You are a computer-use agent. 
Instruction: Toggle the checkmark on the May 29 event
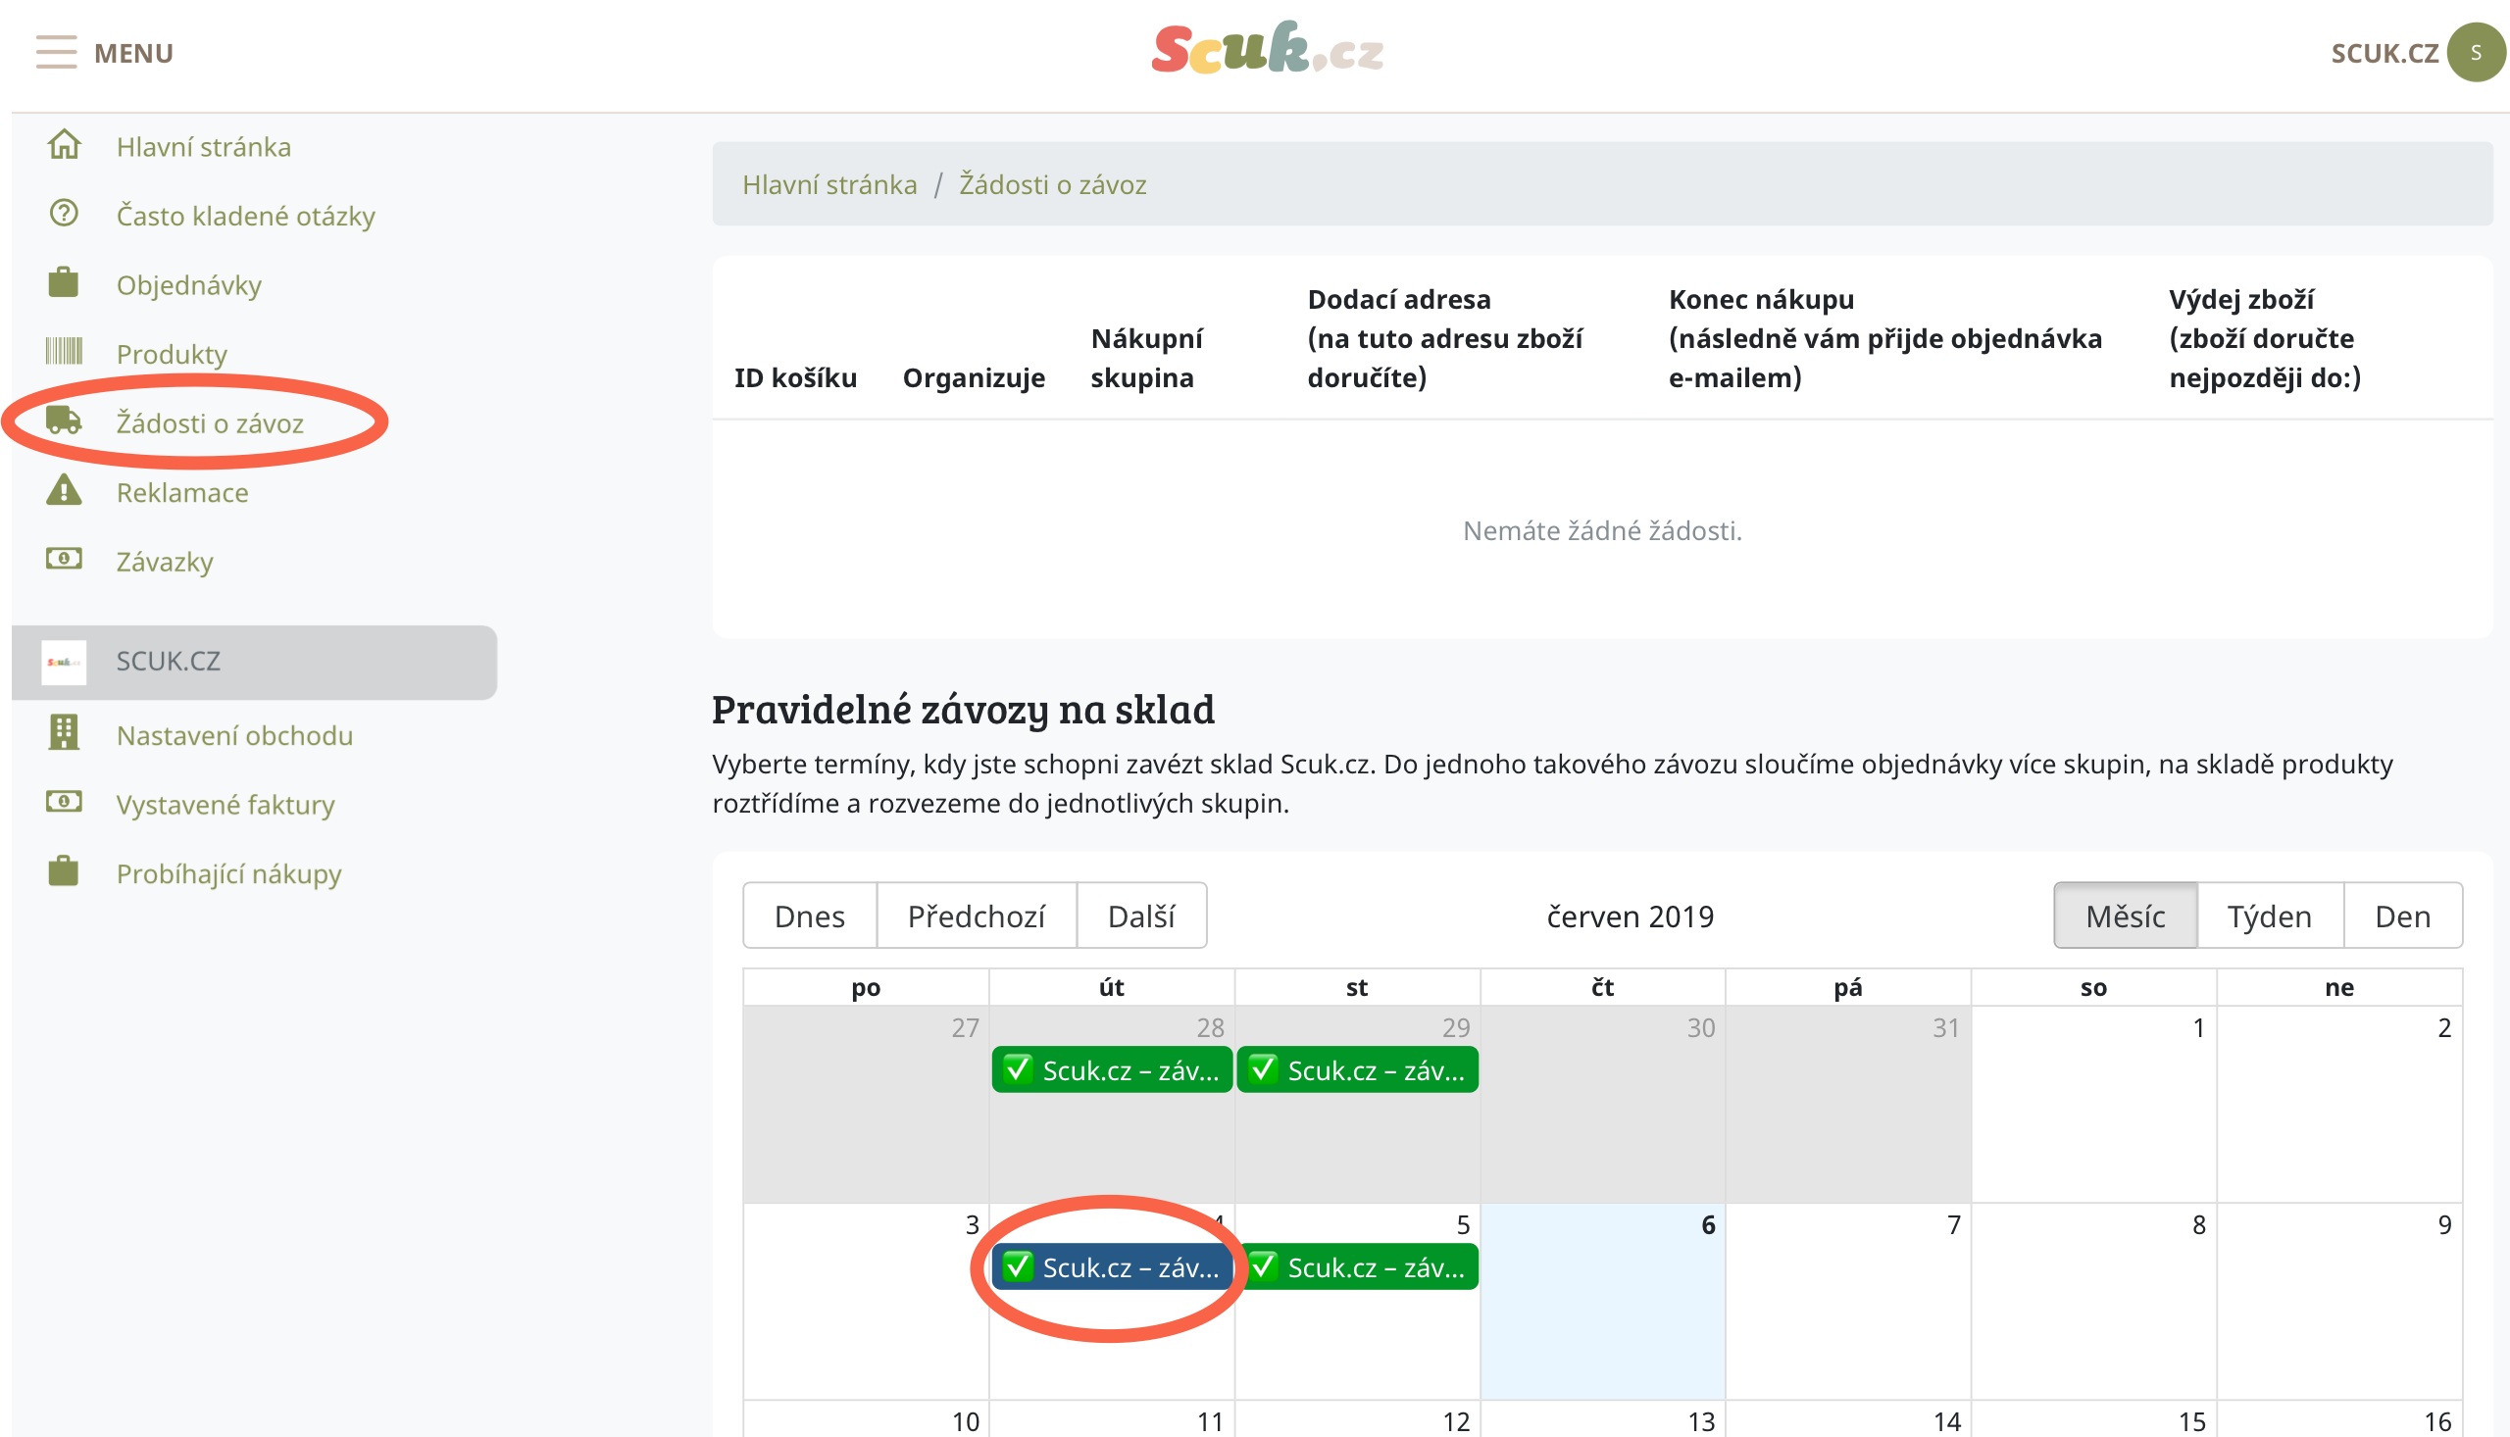(1264, 1068)
